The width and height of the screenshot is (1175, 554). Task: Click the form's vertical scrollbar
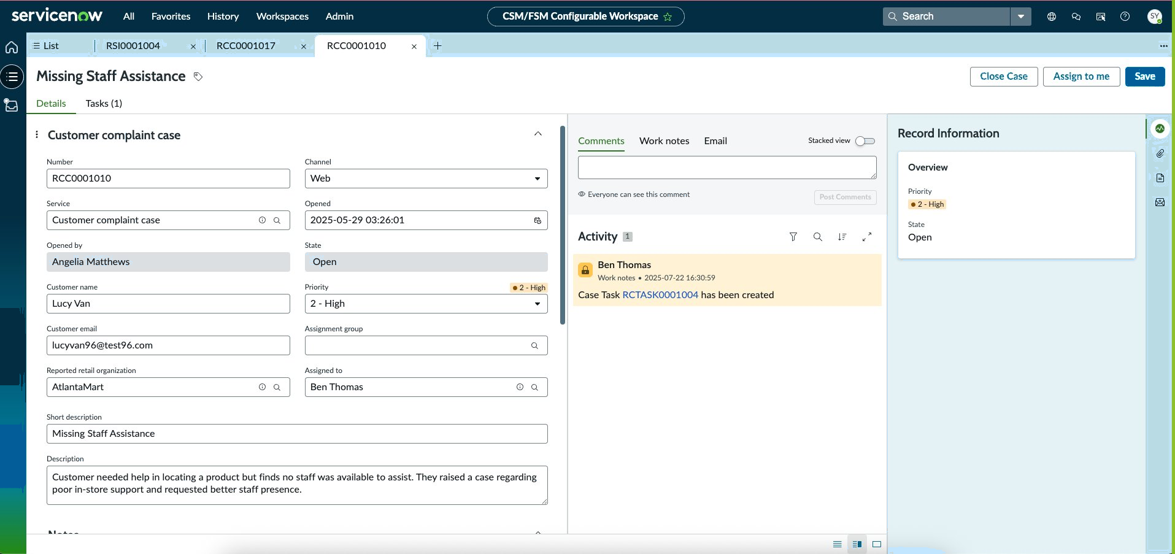563,225
